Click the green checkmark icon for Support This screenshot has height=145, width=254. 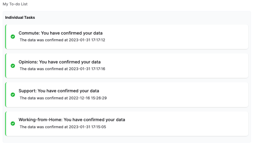13,95
